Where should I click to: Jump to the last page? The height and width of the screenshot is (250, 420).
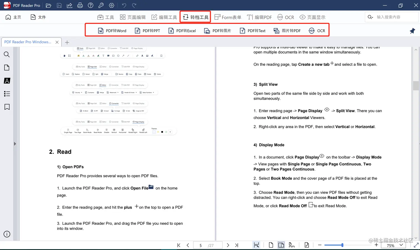pyautogui.click(x=237, y=245)
